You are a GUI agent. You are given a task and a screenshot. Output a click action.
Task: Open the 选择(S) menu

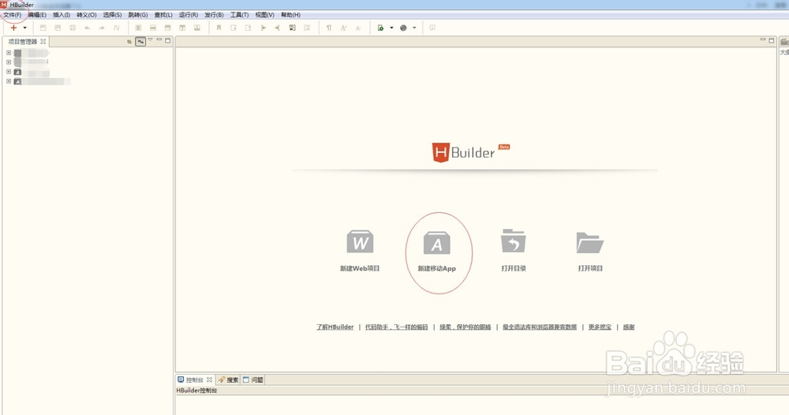point(112,15)
